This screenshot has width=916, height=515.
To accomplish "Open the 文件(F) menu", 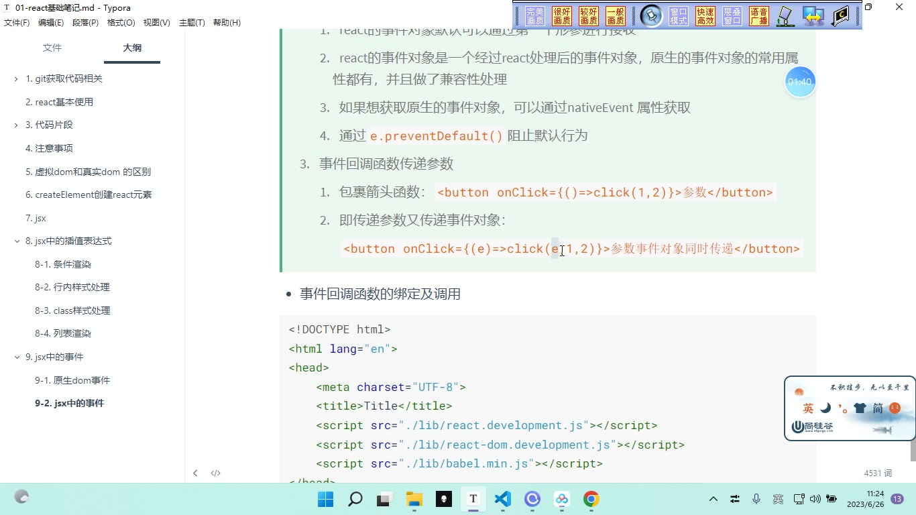I will 17,23.
